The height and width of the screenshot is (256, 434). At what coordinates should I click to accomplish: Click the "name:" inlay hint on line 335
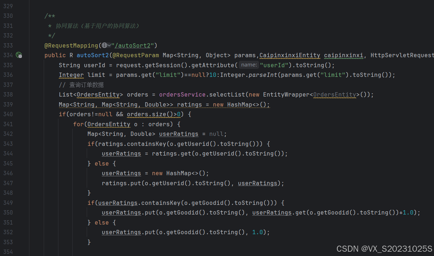pyautogui.click(x=249, y=65)
